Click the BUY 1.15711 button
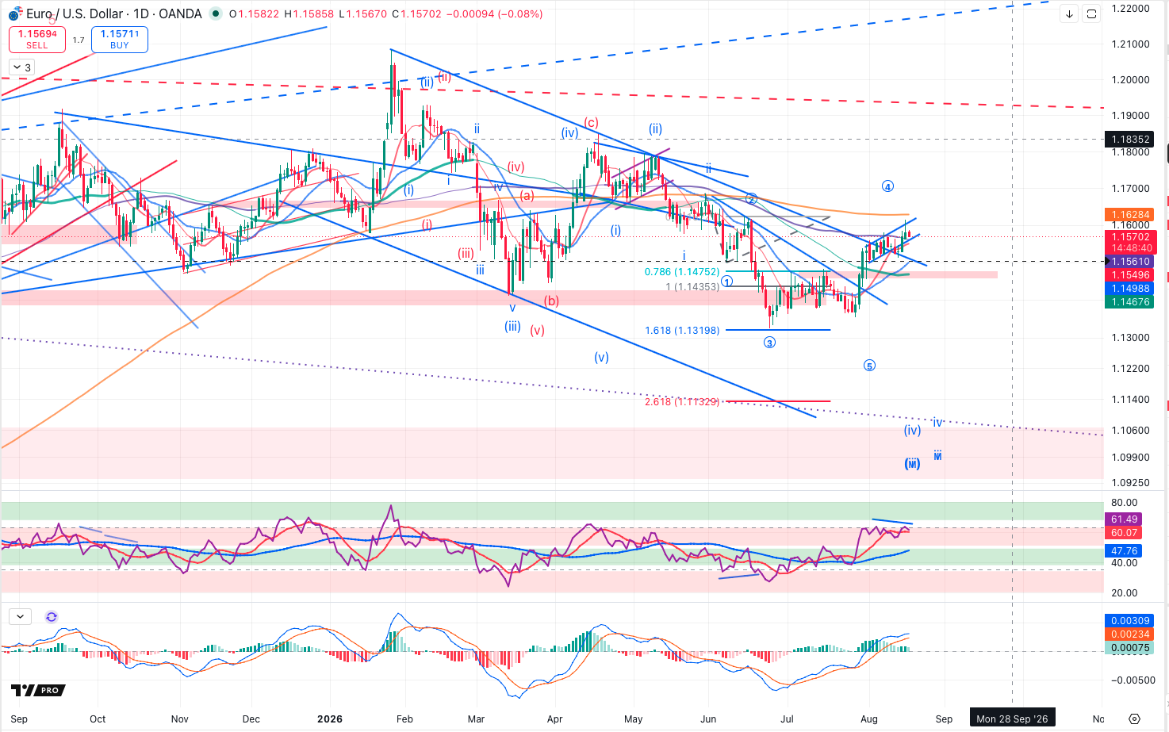 click(120, 39)
